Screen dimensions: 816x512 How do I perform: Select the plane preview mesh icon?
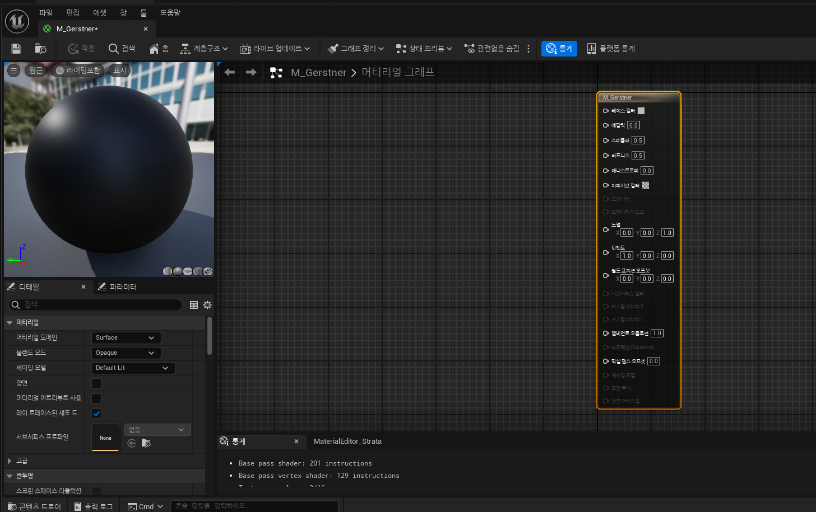tap(188, 271)
